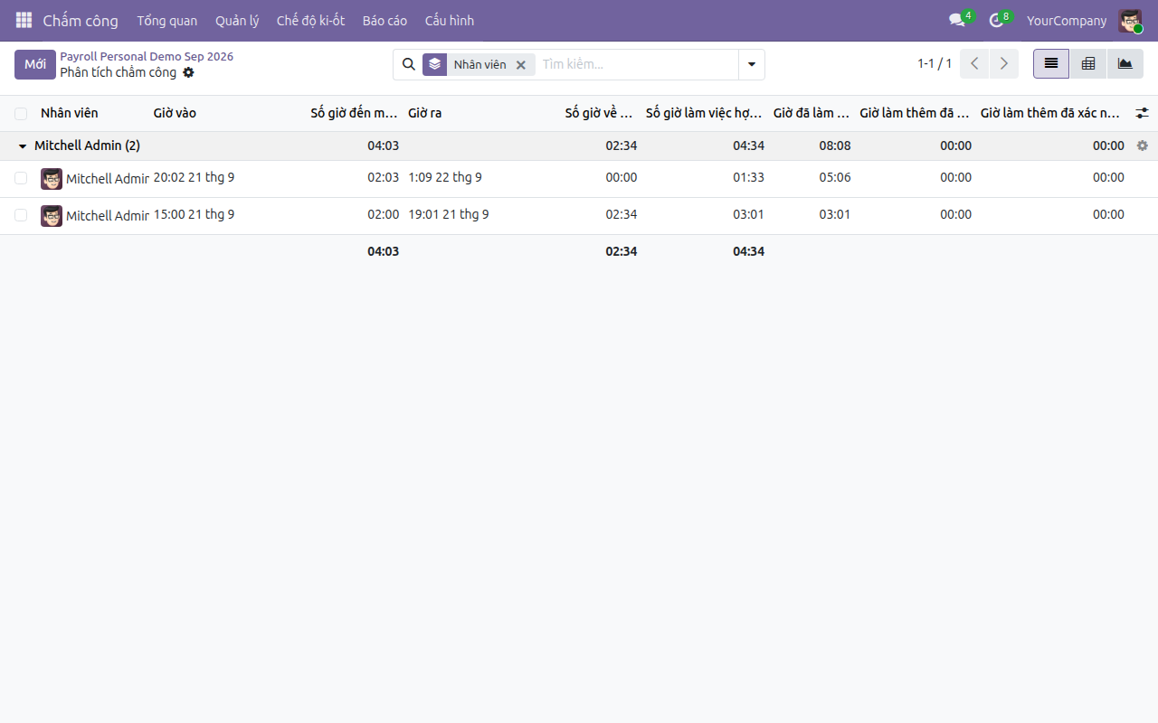Click the Mới button
1158x723 pixels.
coord(35,64)
